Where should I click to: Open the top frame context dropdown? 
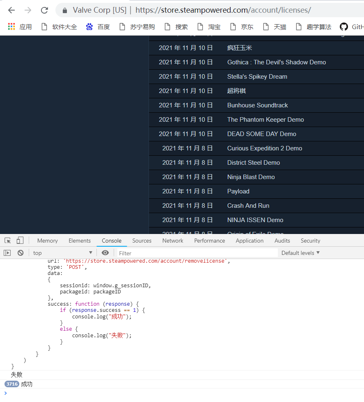62,253
